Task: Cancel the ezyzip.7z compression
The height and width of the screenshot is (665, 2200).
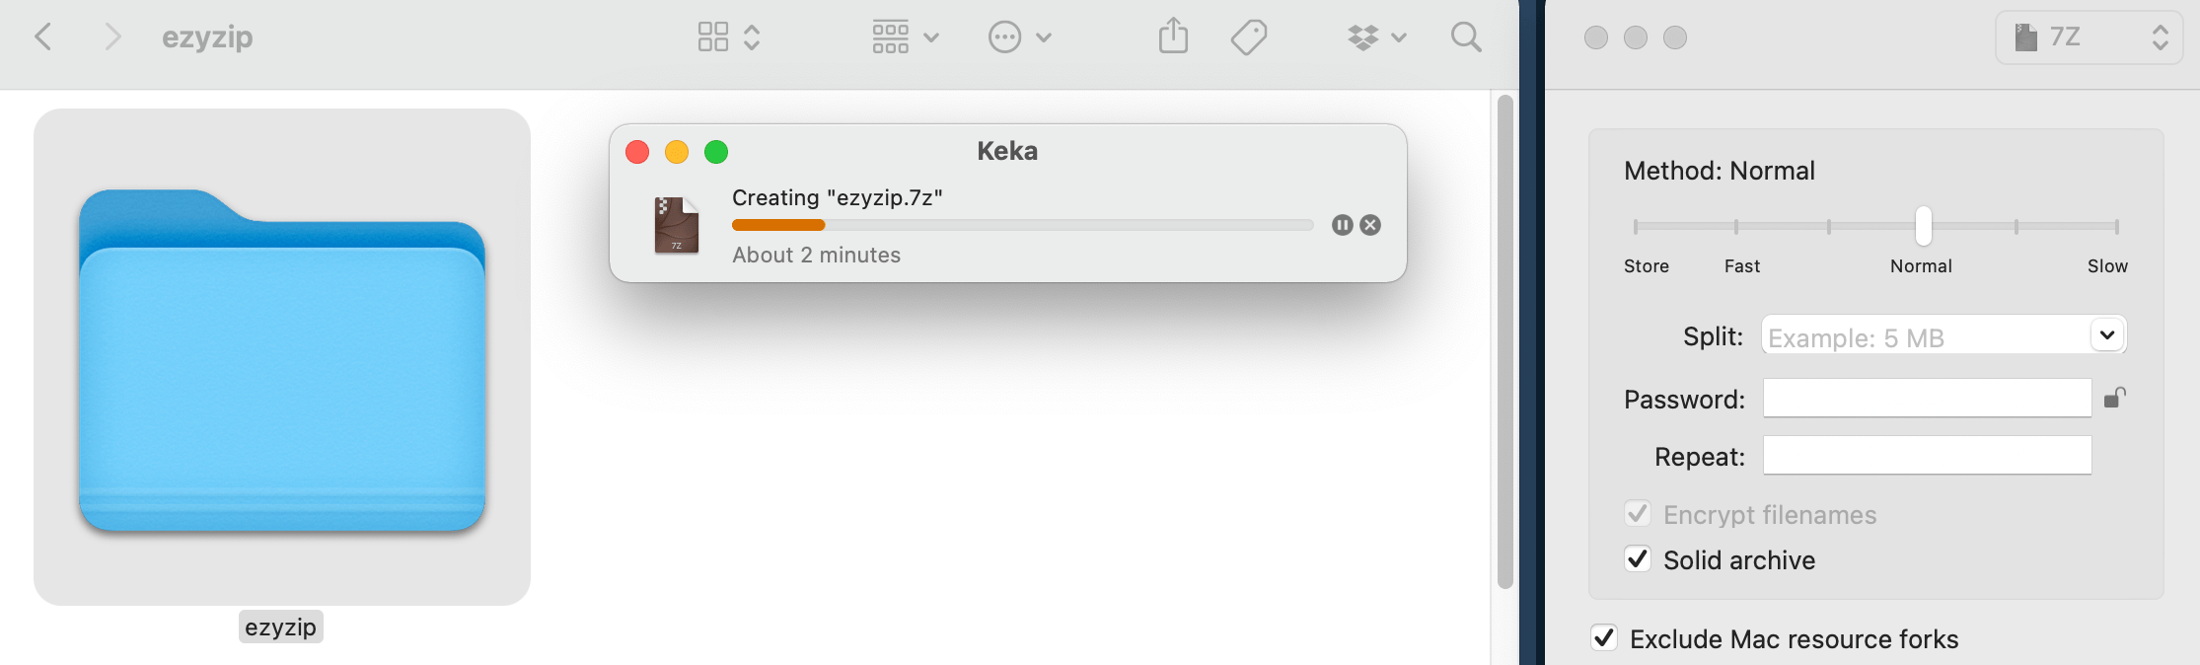Action: click(1370, 225)
